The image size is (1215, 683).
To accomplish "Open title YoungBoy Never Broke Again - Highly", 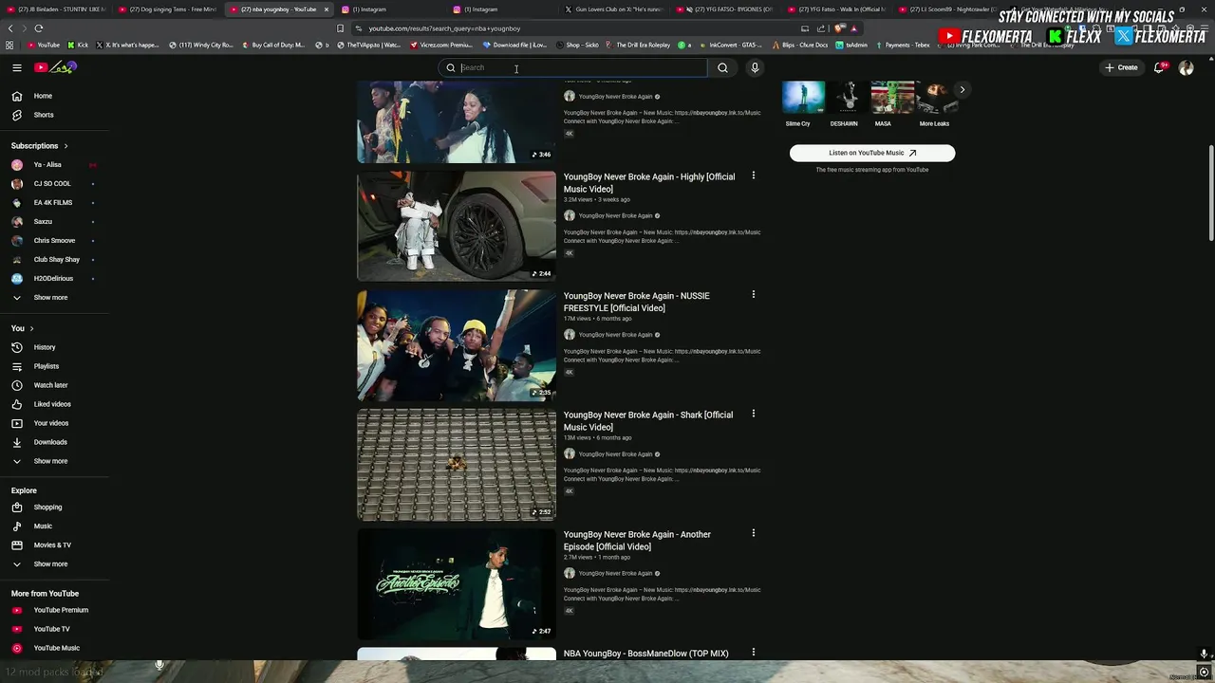I will [649, 182].
